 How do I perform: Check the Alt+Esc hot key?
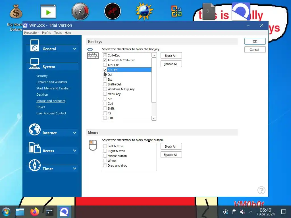tap(105, 65)
